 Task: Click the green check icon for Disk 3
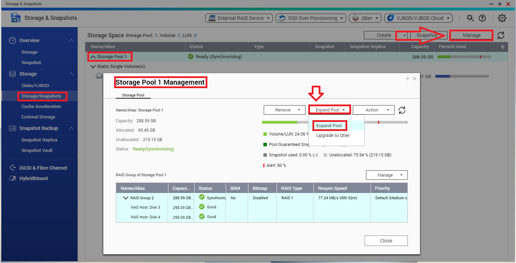(202, 207)
